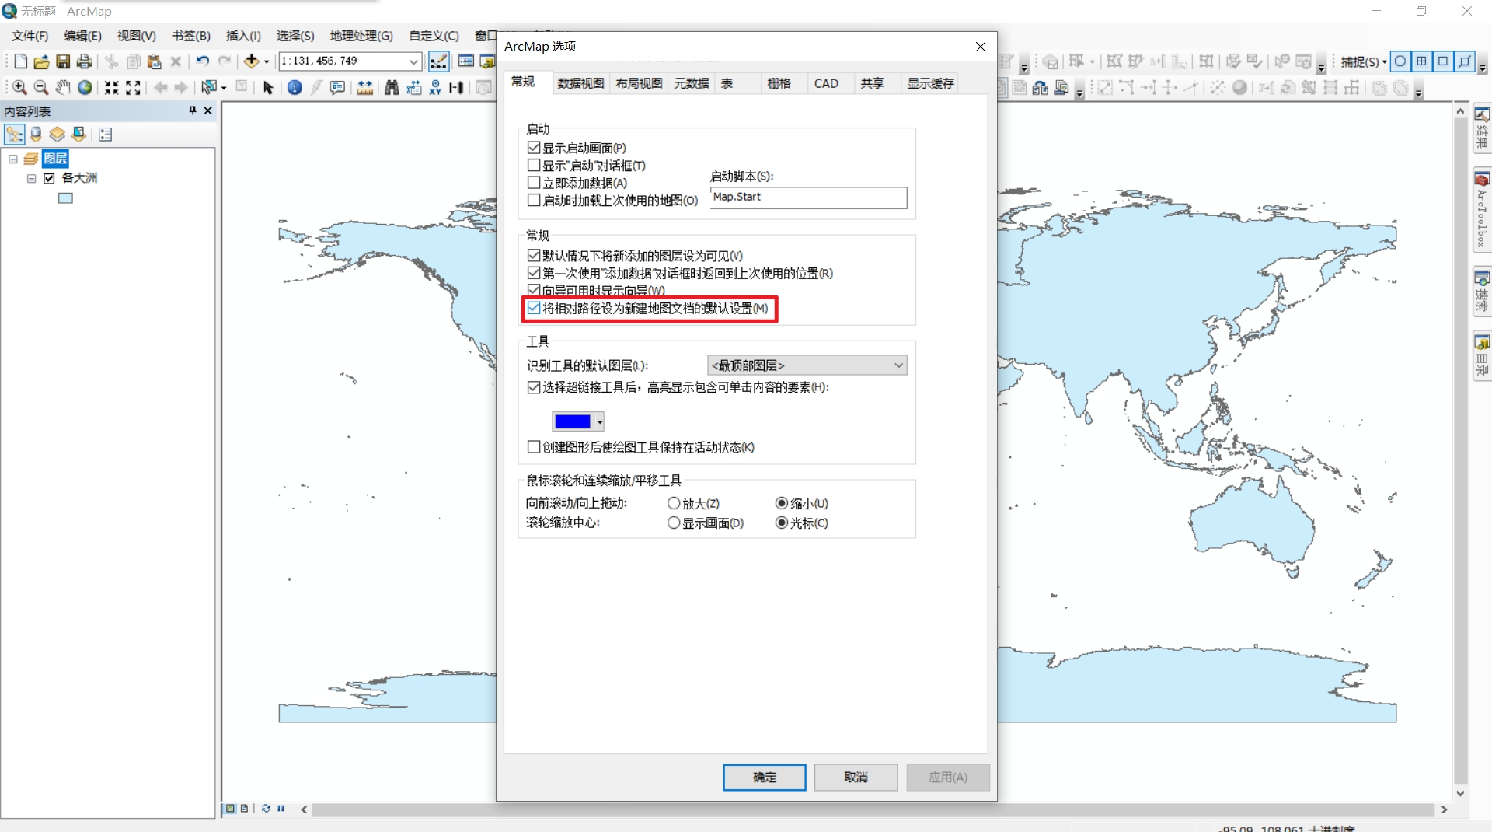
Task: Click the blue highlight color swatch
Action: [x=573, y=421]
